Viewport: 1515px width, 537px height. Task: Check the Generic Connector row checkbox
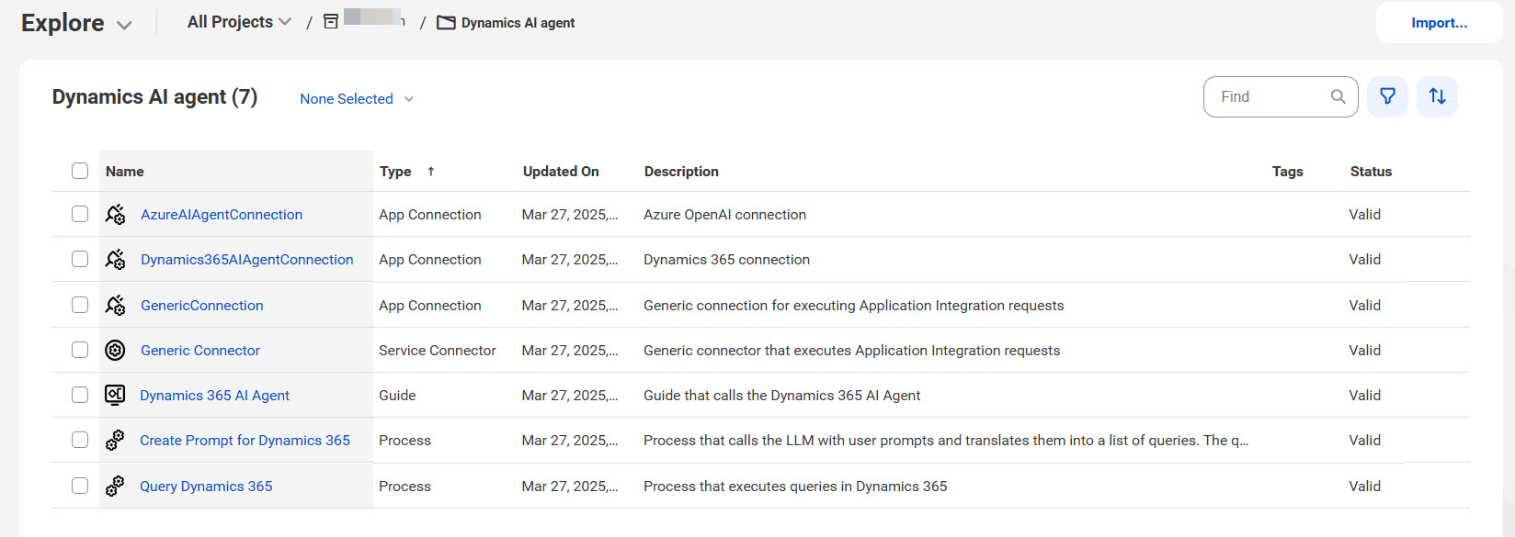pyautogui.click(x=80, y=350)
